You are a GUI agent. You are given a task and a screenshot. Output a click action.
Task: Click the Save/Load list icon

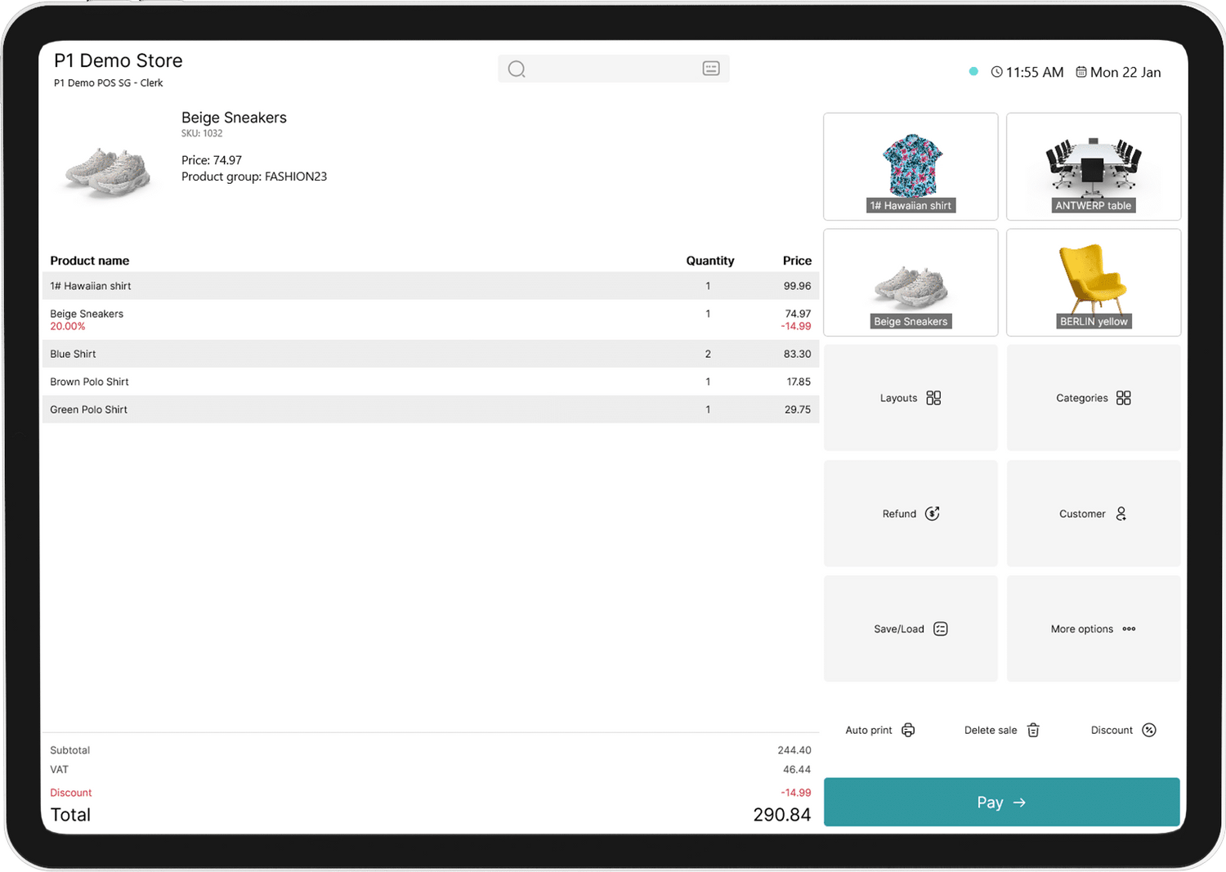(940, 628)
